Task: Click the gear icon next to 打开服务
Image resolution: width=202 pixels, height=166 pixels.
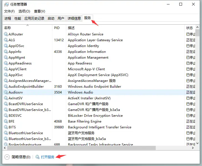Action: point(37,157)
